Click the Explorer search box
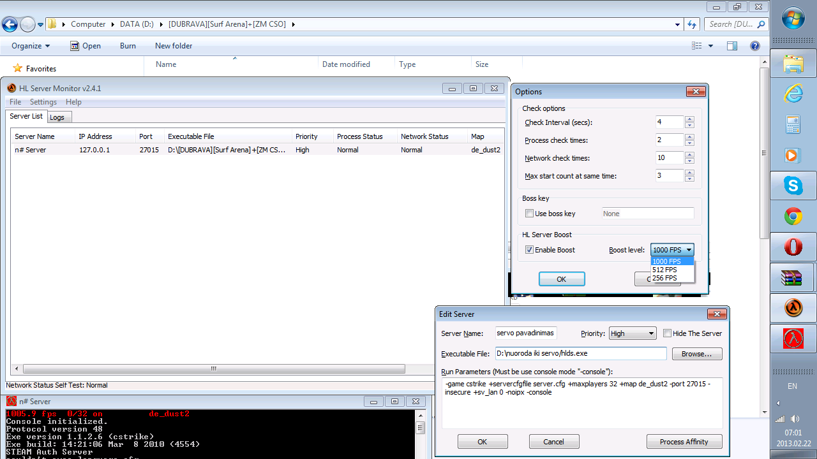This screenshot has width=817, height=459. (x=736, y=24)
